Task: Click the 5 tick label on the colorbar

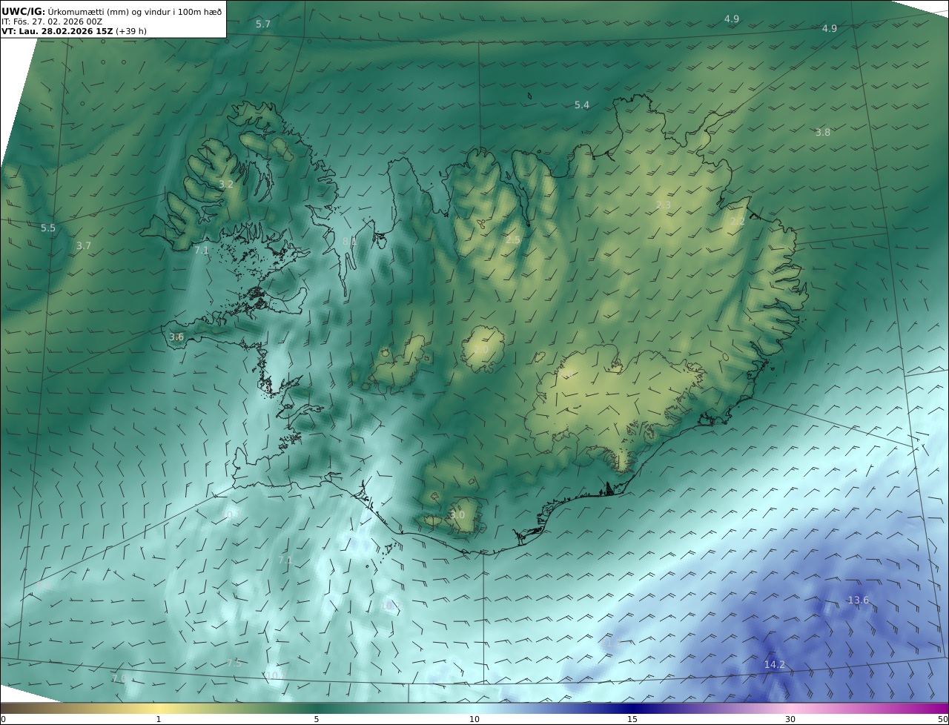Action: pos(317,719)
